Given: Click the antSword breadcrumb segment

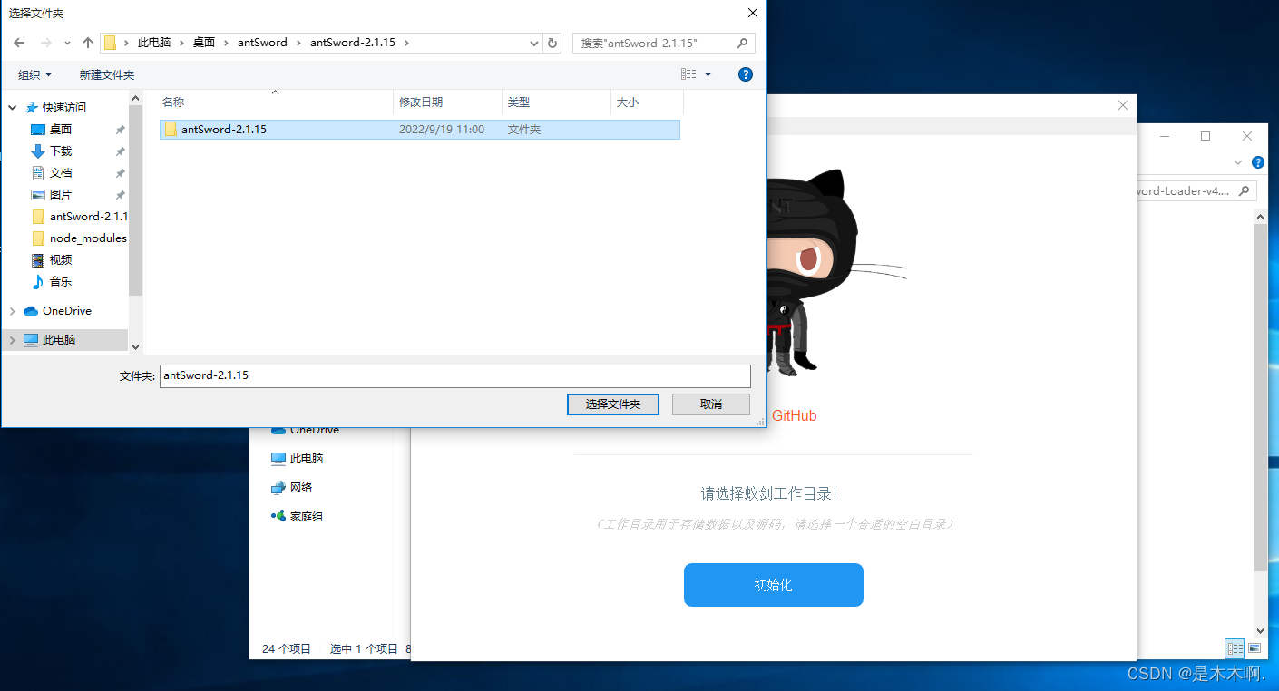Looking at the screenshot, I should click(x=261, y=43).
